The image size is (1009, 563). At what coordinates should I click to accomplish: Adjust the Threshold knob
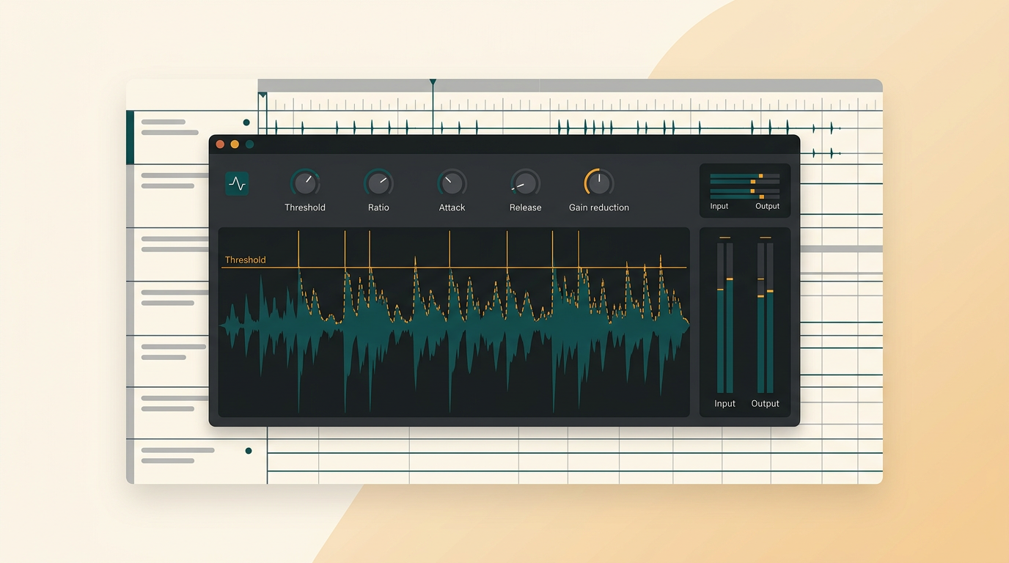(305, 183)
